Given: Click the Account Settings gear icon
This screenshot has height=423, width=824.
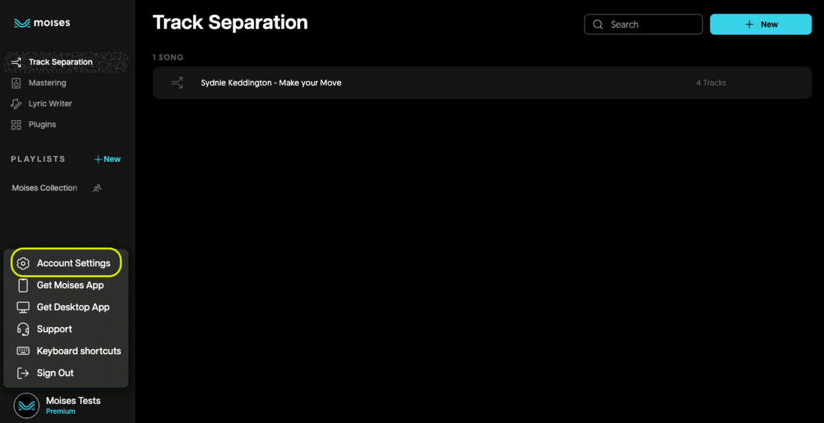Looking at the screenshot, I should (23, 263).
